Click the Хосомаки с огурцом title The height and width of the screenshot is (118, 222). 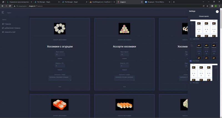(60, 46)
